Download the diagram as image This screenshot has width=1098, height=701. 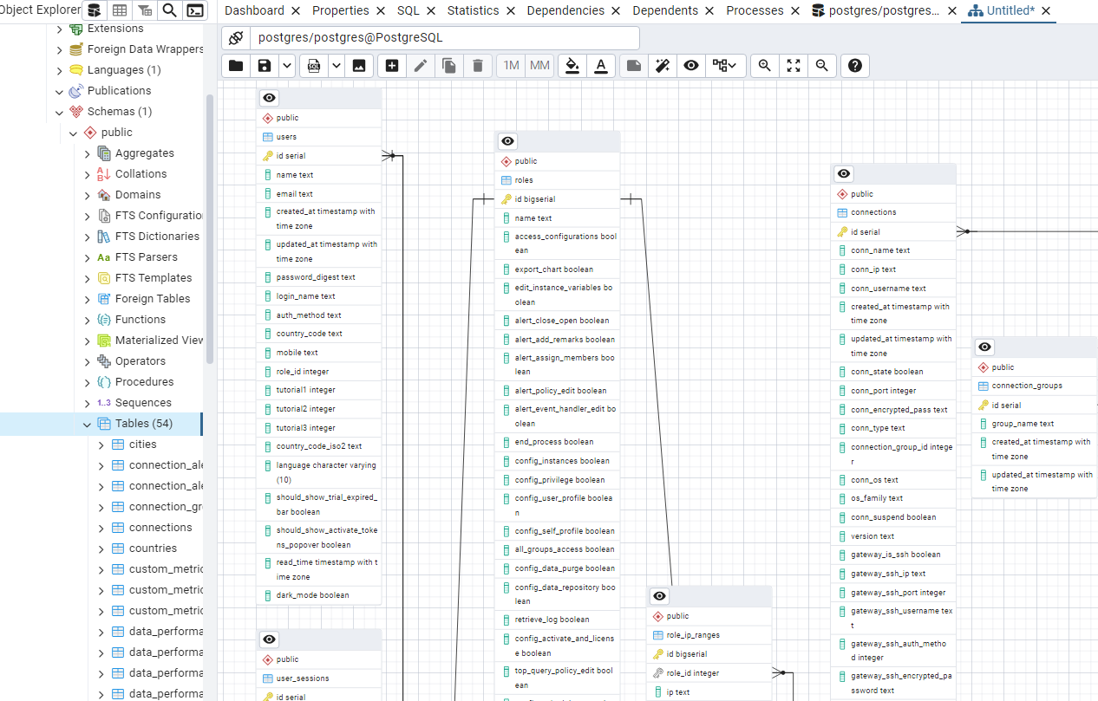(358, 66)
